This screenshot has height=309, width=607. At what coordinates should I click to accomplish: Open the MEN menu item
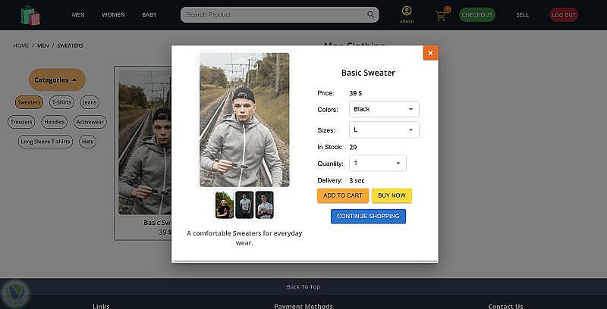(x=78, y=14)
